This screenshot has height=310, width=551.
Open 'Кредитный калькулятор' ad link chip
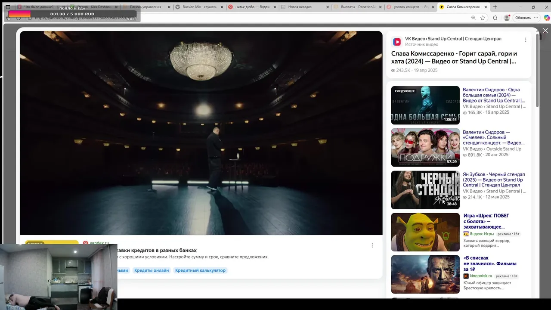click(x=200, y=270)
